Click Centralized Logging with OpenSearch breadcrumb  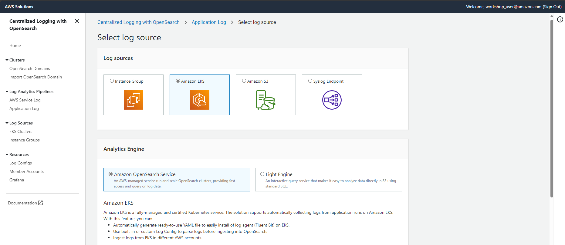point(138,22)
